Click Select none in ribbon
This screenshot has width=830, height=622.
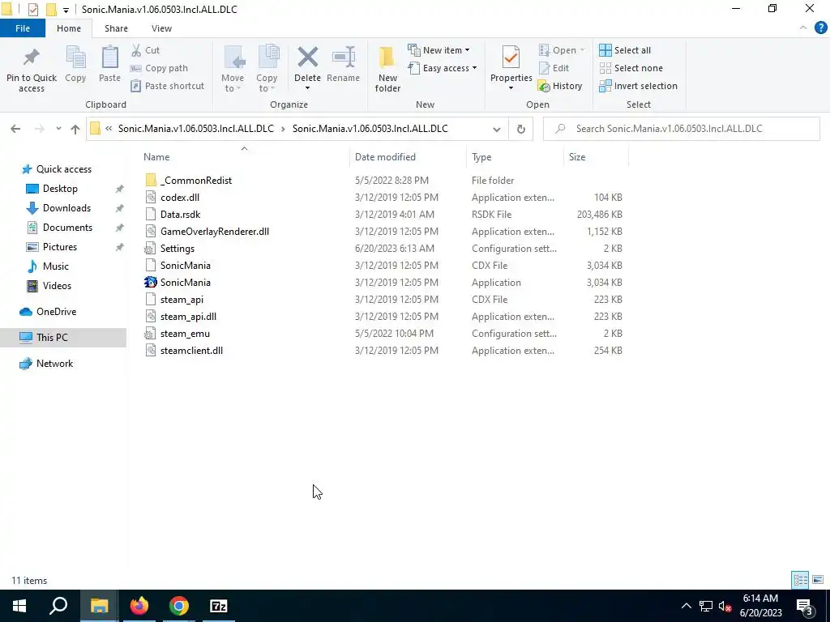pos(631,68)
